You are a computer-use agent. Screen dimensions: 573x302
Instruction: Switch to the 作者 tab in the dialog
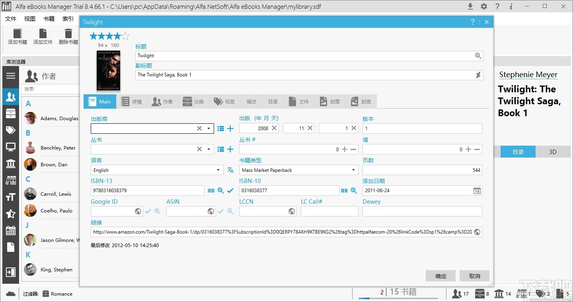(x=162, y=101)
